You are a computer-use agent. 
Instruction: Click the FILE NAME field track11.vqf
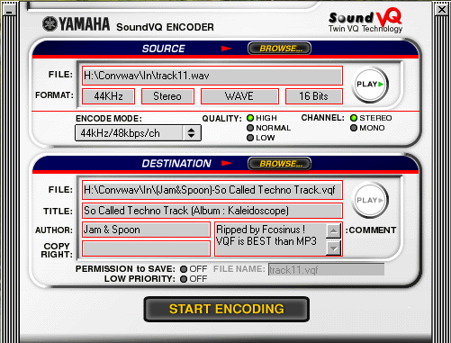pyautogui.click(x=326, y=269)
